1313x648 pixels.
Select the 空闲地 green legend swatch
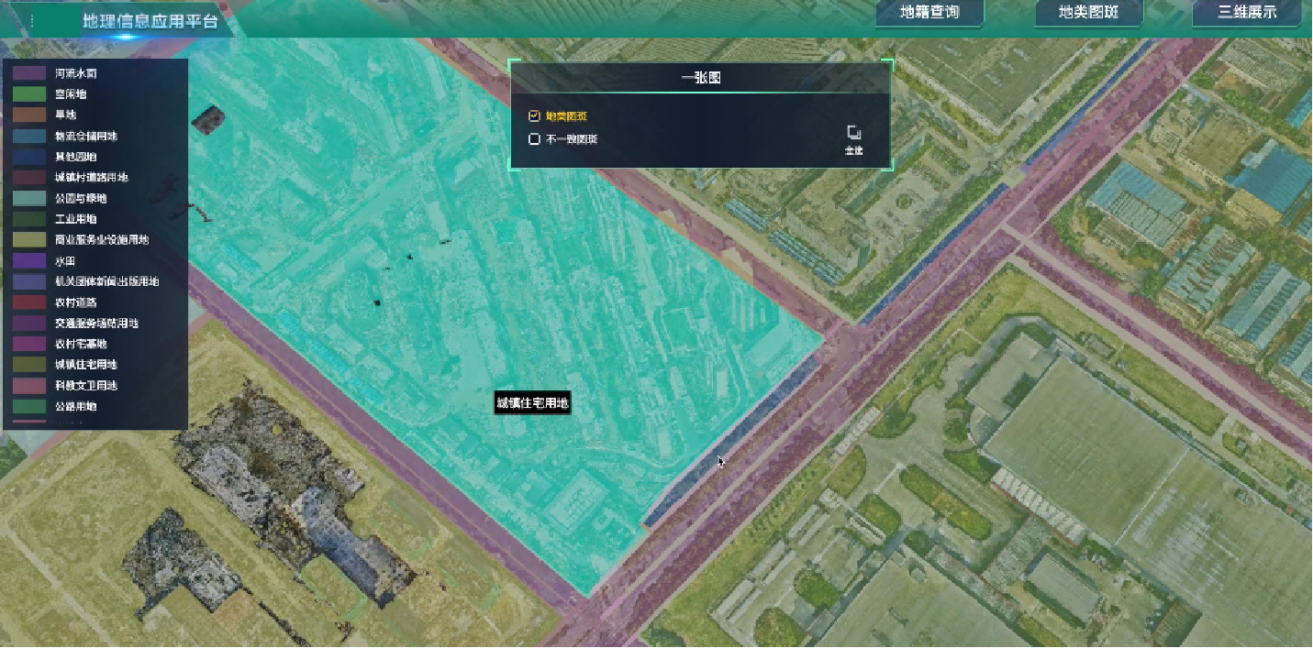pos(29,94)
